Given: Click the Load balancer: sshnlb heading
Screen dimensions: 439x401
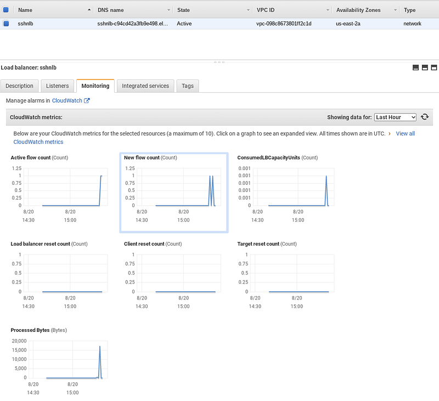Looking at the screenshot, I should [x=29, y=67].
